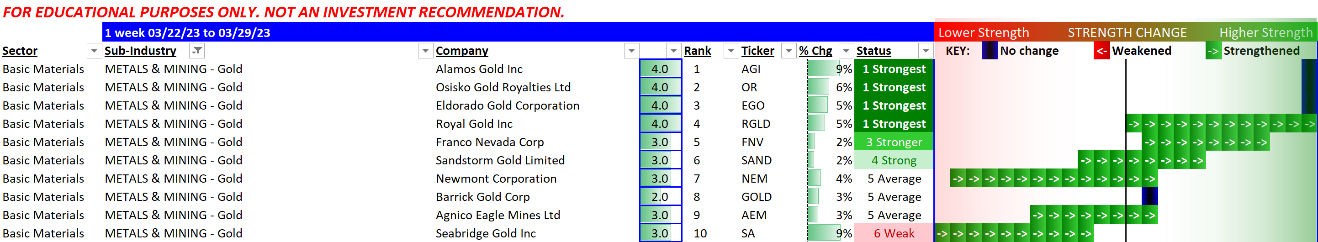Open the Sector column filter dropdown
Viewport: 1318px width, 242px height.
(94, 51)
